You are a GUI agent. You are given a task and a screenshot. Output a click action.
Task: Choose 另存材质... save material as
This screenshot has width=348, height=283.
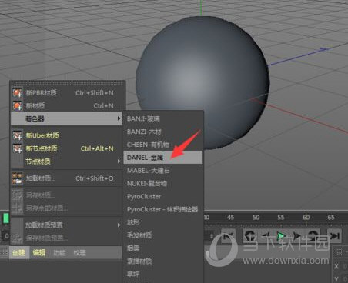[x=66, y=195]
